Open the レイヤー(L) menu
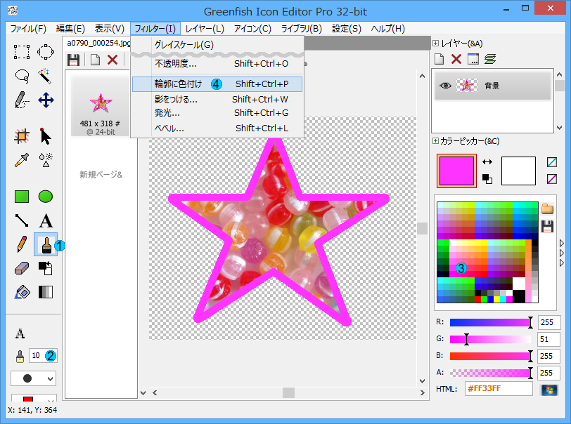Image resolution: width=571 pixels, height=424 pixels. click(204, 29)
